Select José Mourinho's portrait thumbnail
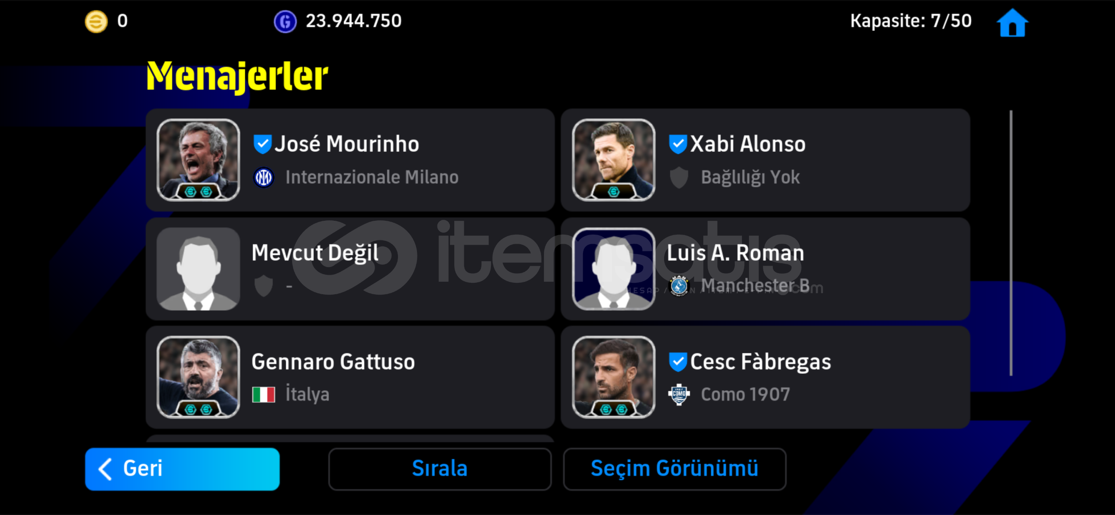This screenshot has height=515, width=1115. click(x=198, y=160)
